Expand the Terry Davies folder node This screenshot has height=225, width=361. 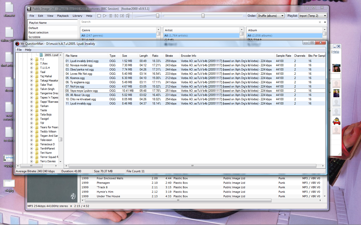31,161
